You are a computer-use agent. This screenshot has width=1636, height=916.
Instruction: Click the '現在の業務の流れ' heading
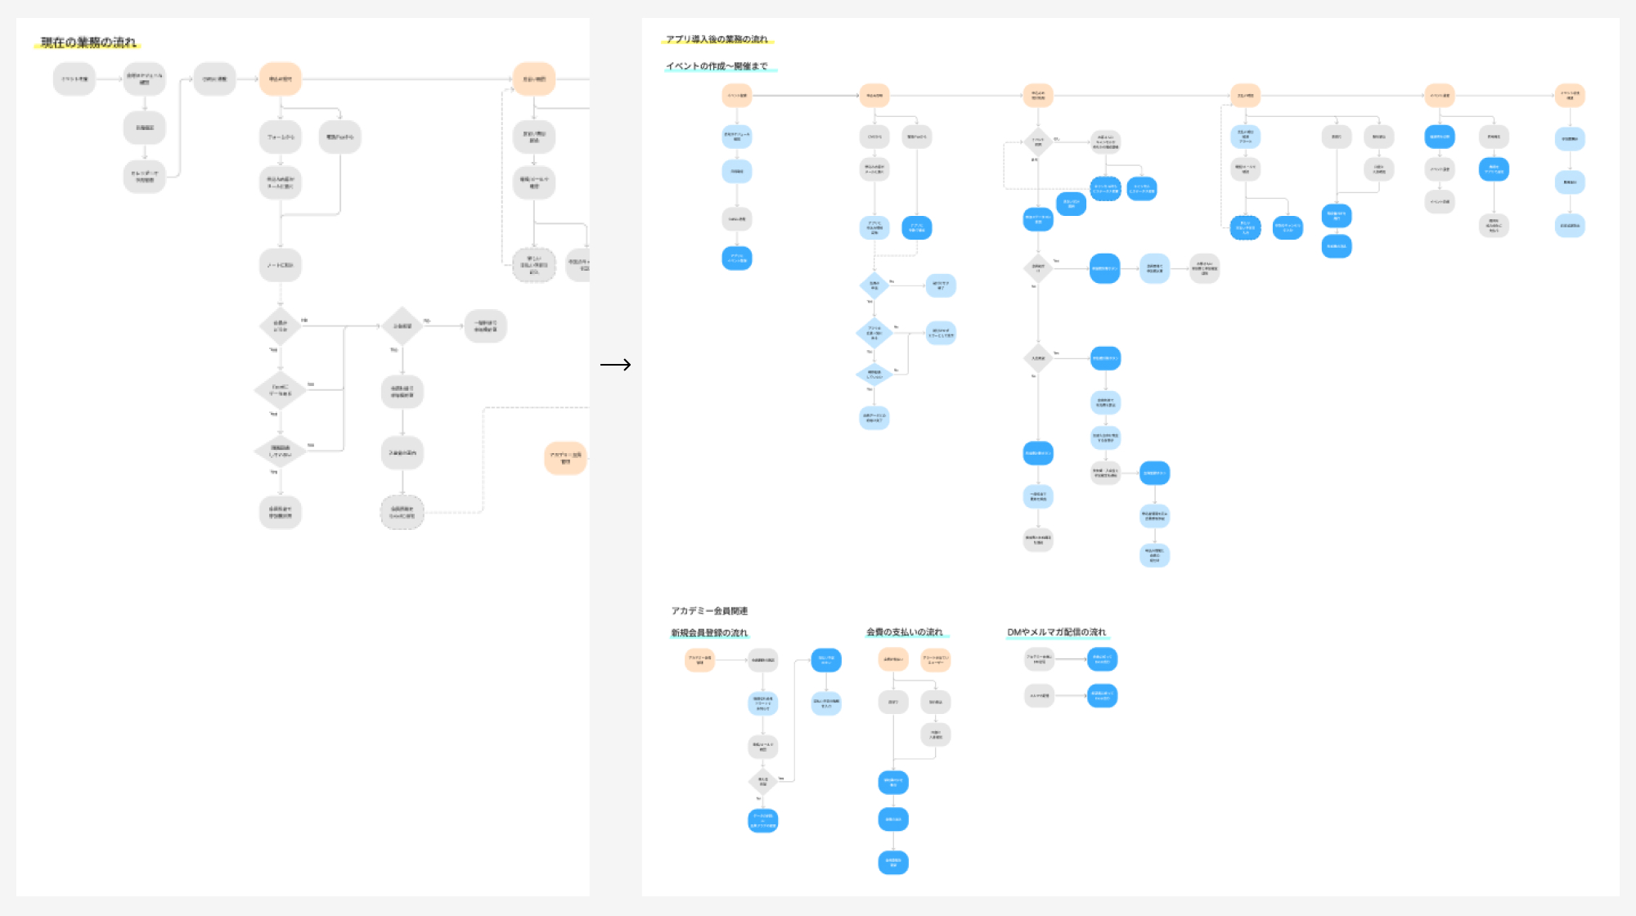88,43
